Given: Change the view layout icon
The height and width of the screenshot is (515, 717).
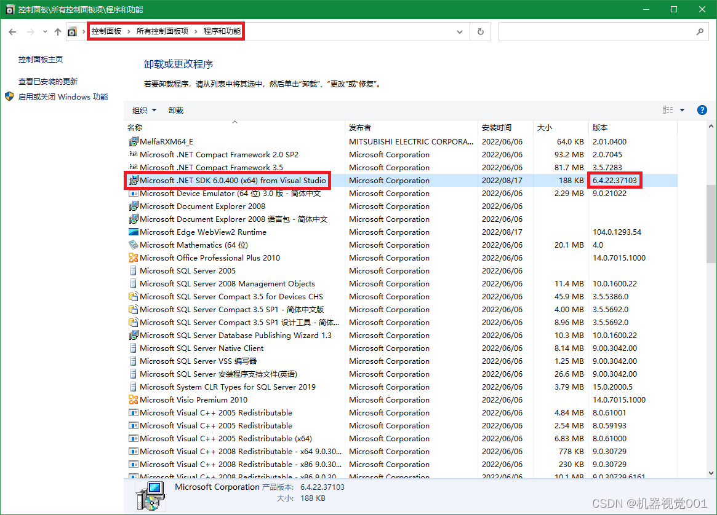Looking at the screenshot, I should (x=668, y=110).
